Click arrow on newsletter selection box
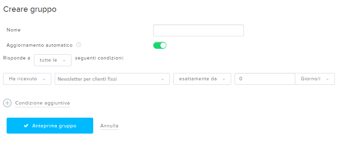The height and width of the screenshot is (145, 341). point(162,80)
